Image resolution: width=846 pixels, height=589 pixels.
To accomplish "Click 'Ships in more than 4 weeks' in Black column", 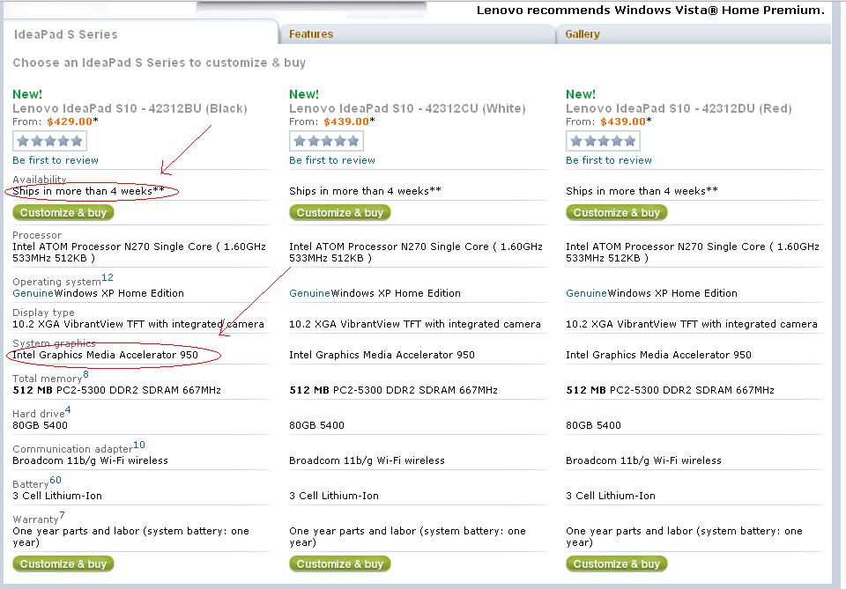I will (x=88, y=191).
